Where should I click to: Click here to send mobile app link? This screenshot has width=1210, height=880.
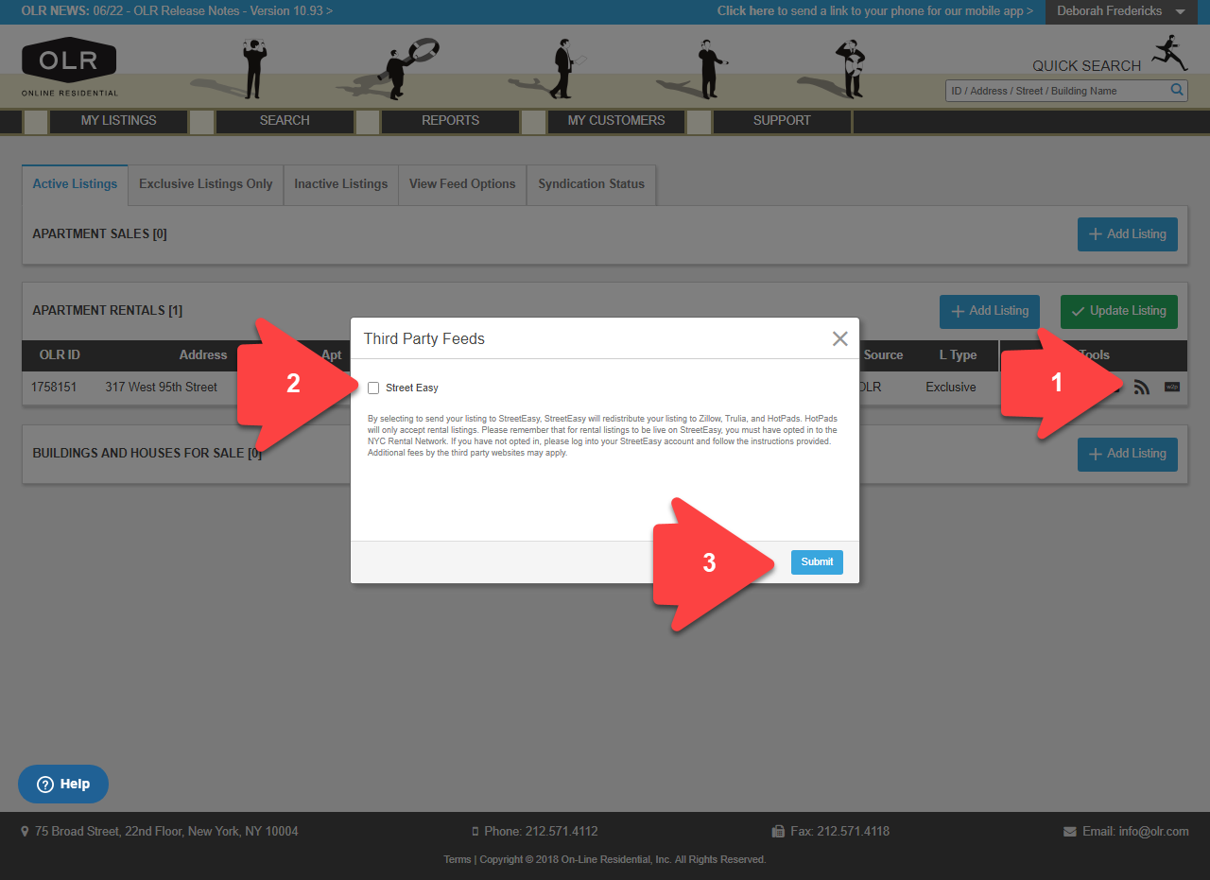[x=875, y=11]
